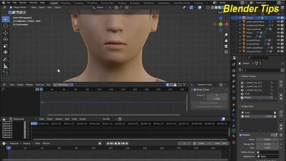Viewport: 286px width, 161px height.
Task: Select the Transform tool
Action: (x=5, y=52)
